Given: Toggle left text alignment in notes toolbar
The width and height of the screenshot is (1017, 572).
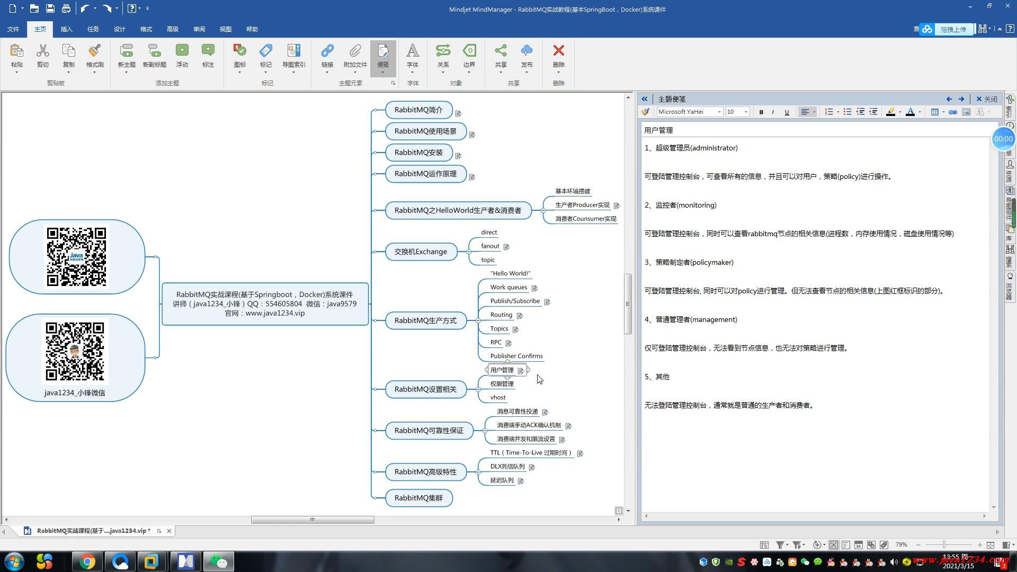Looking at the screenshot, I should pos(805,112).
